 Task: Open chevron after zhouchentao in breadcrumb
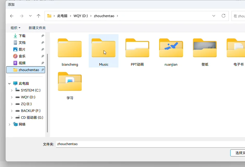(x=117, y=16)
